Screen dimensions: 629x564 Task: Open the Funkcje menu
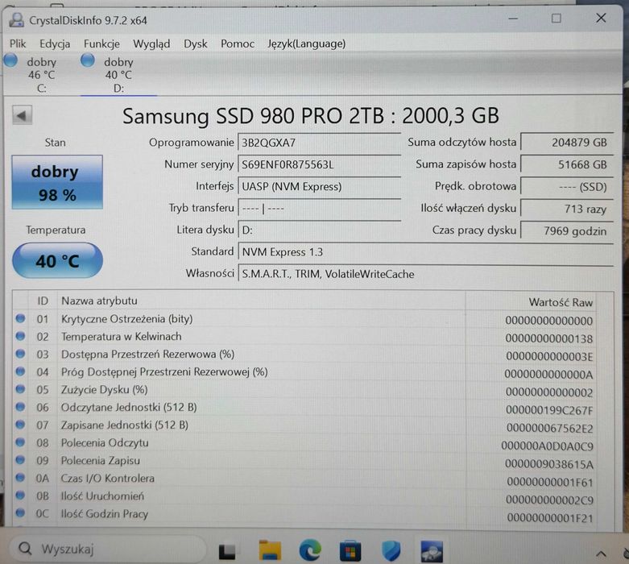[101, 44]
